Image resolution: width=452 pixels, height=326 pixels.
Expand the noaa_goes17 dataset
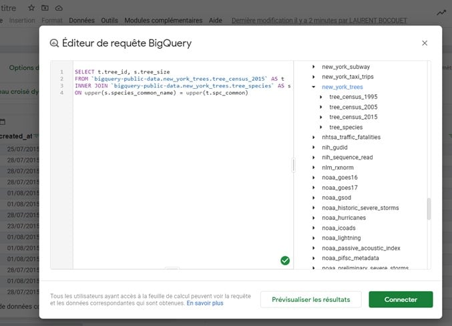(x=314, y=188)
